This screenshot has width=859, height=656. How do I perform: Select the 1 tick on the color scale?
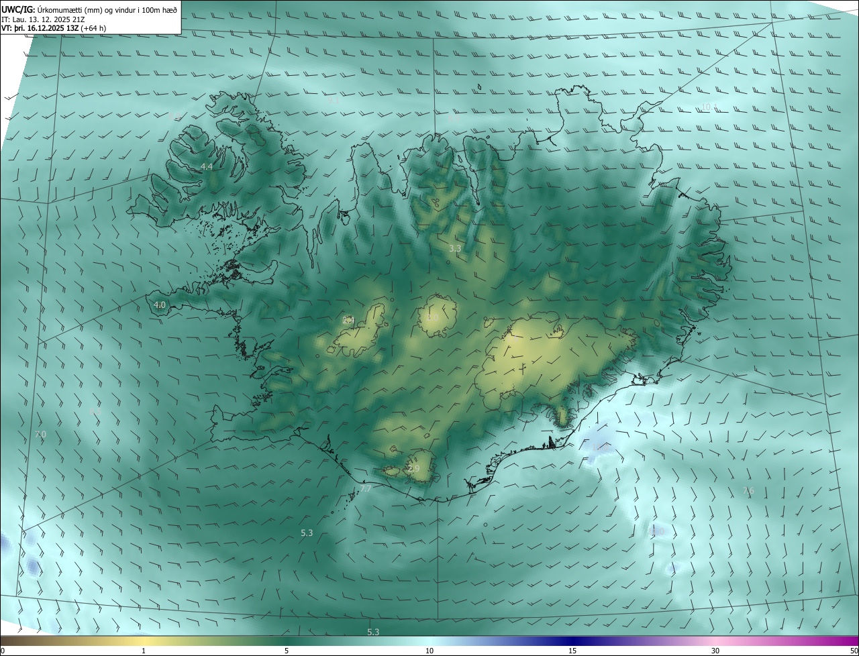point(144,651)
